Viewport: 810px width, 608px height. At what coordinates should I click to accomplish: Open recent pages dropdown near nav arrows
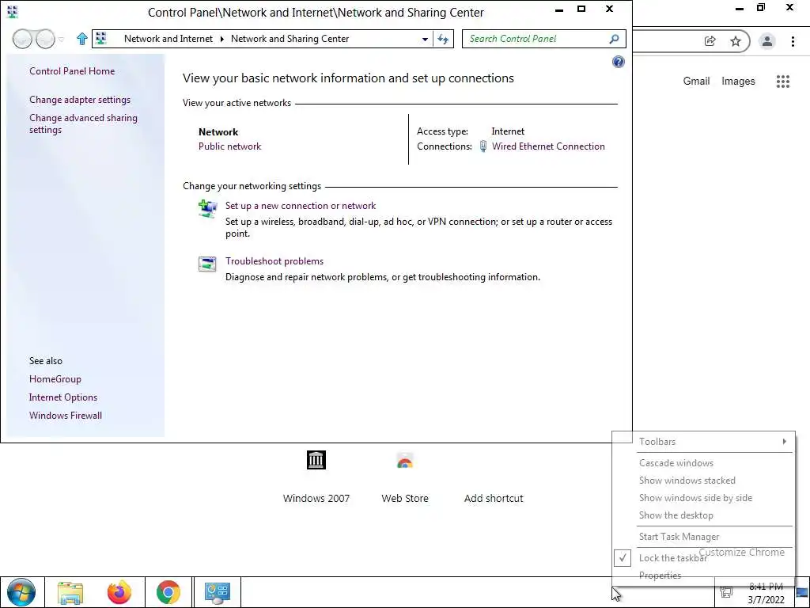point(61,40)
